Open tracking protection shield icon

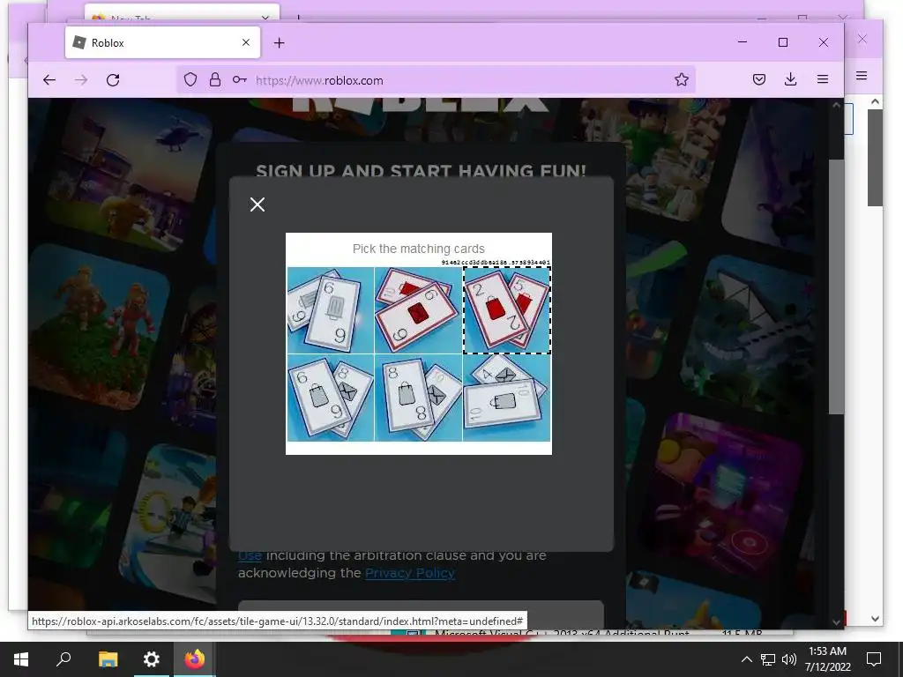coord(190,79)
